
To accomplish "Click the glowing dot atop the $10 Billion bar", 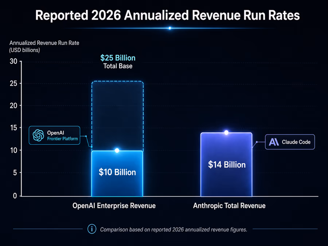I will [117, 151].
